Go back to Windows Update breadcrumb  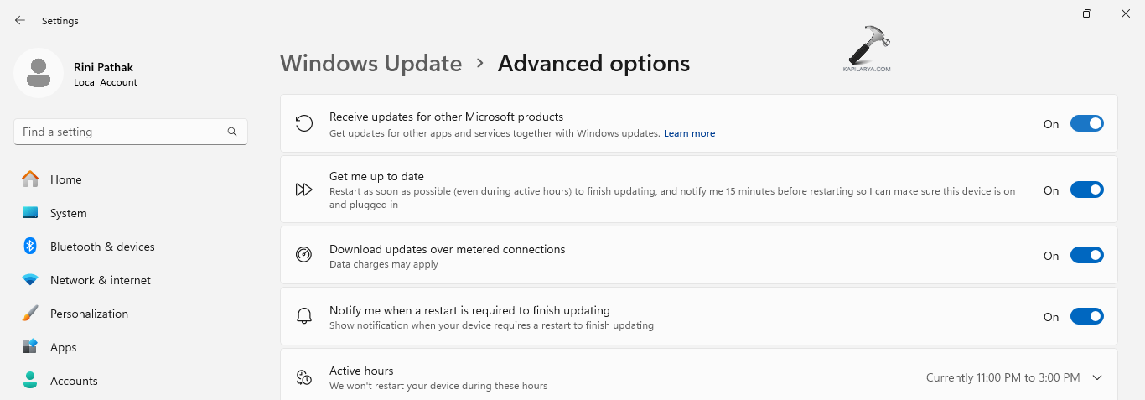(x=370, y=64)
